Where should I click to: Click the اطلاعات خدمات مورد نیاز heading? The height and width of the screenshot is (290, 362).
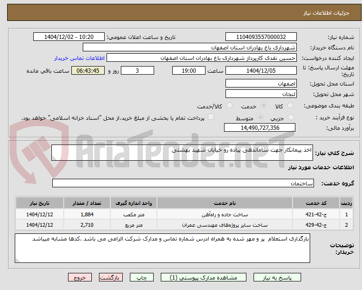321,167
